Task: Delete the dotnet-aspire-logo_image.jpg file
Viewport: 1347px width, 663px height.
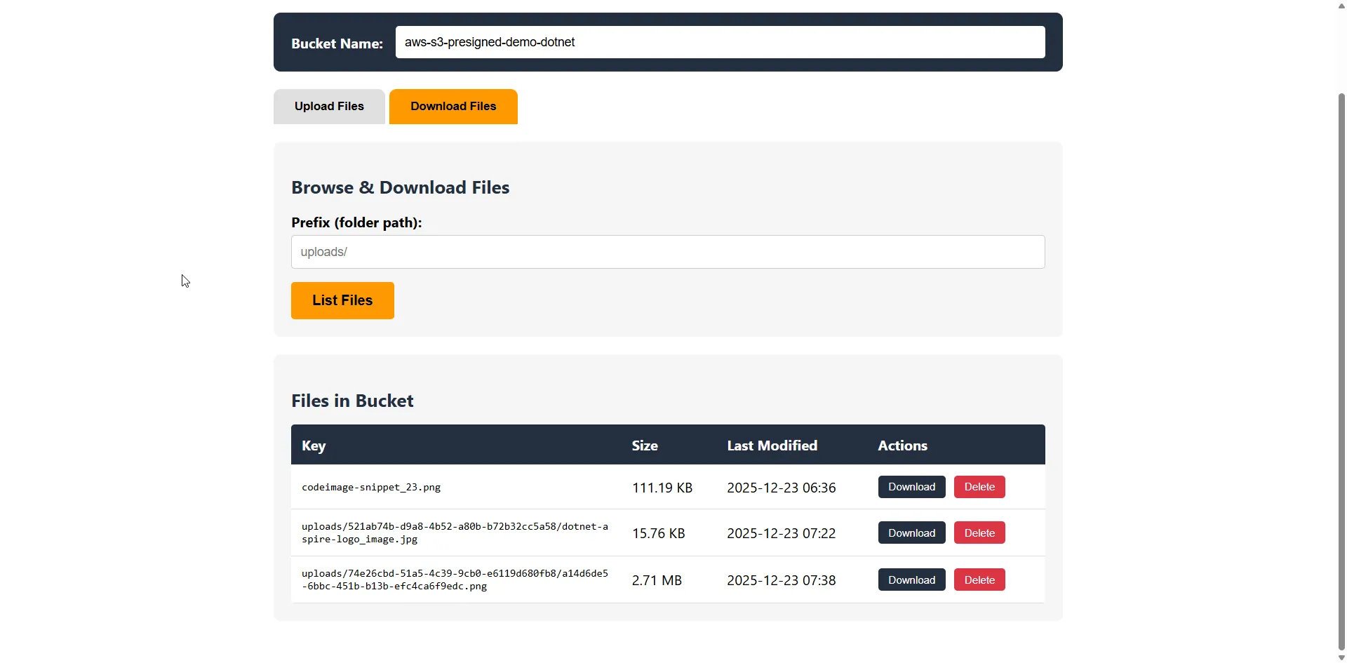Action: pyautogui.click(x=979, y=532)
